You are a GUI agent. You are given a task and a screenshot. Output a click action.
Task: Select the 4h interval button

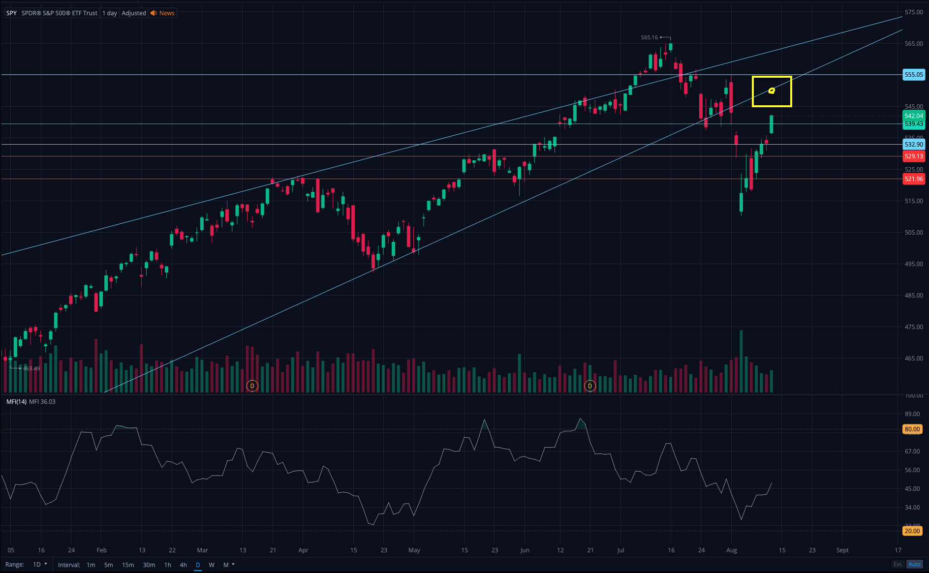click(x=183, y=565)
